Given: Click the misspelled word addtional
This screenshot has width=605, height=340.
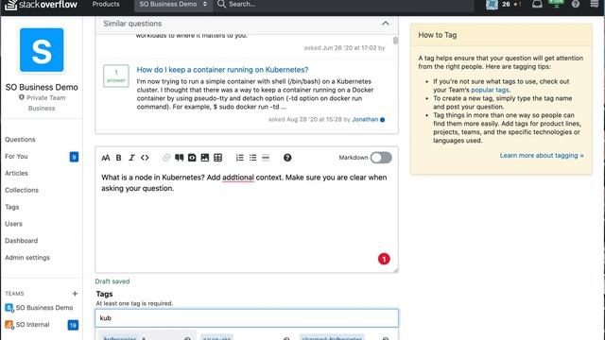Looking at the screenshot, I should point(238,178).
